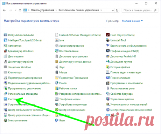Open Firebird 2.0 Server Manager link
Image resolution: width=161 pixels, height=134 pixels.
tap(80, 35)
